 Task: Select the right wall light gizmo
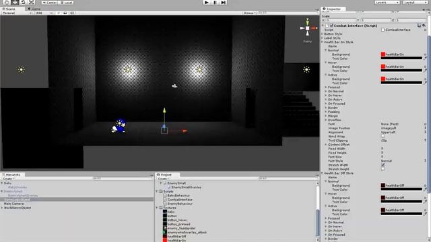pos(199,70)
